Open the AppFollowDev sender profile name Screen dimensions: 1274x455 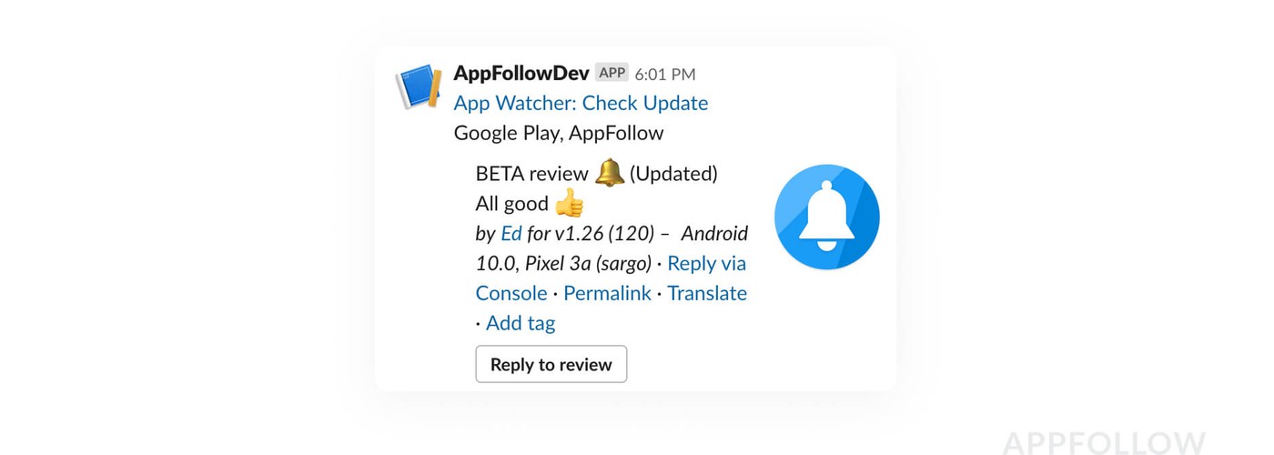[521, 74]
